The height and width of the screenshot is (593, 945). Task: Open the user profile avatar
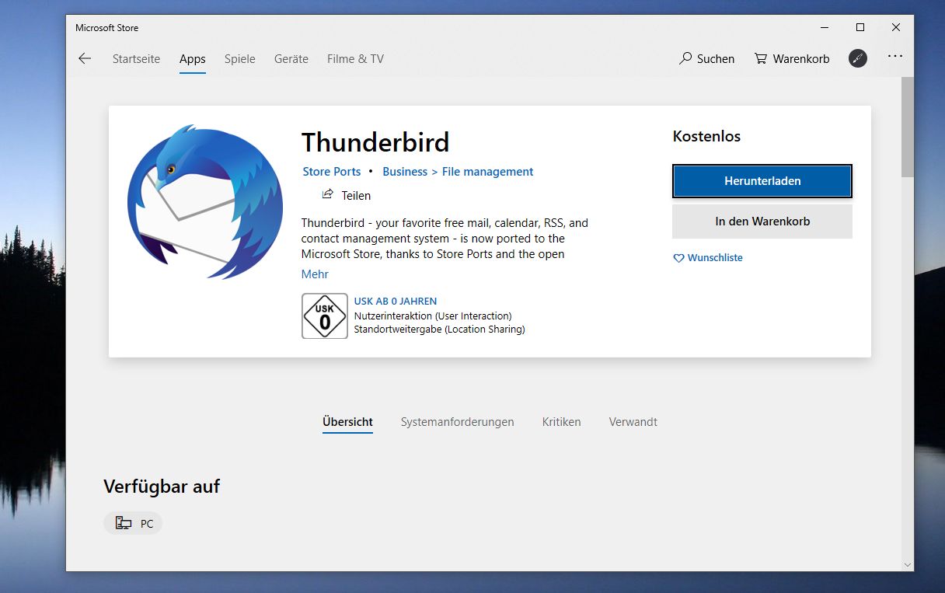(x=857, y=58)
